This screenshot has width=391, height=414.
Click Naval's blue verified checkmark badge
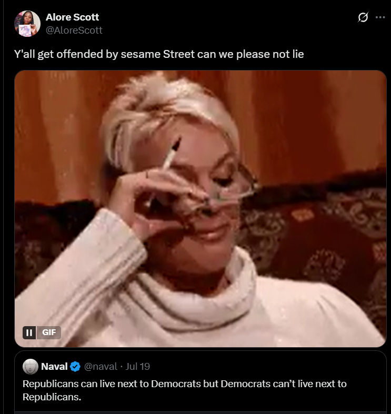pyautogui.click(x=75, y=367)
